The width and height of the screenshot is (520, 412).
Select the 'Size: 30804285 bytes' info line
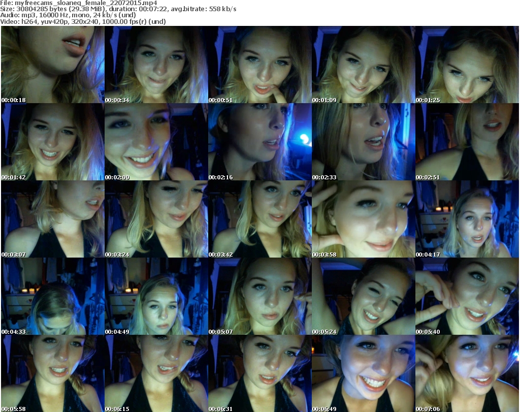point(118,9)
